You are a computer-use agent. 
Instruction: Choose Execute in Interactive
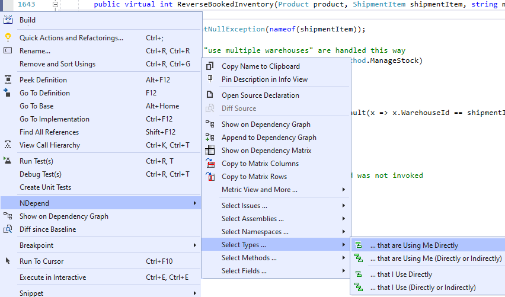pyautogui.click(x=101, y=277)
